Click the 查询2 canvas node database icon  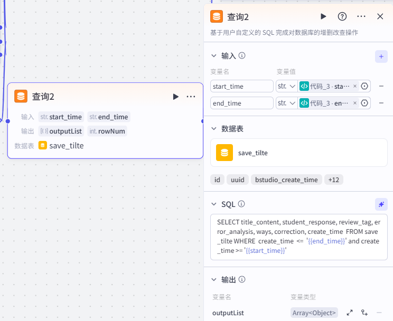[21, 96]
